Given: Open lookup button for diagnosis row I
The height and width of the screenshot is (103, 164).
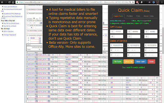Looking at the screenshot, I should (x=40, y=42).
